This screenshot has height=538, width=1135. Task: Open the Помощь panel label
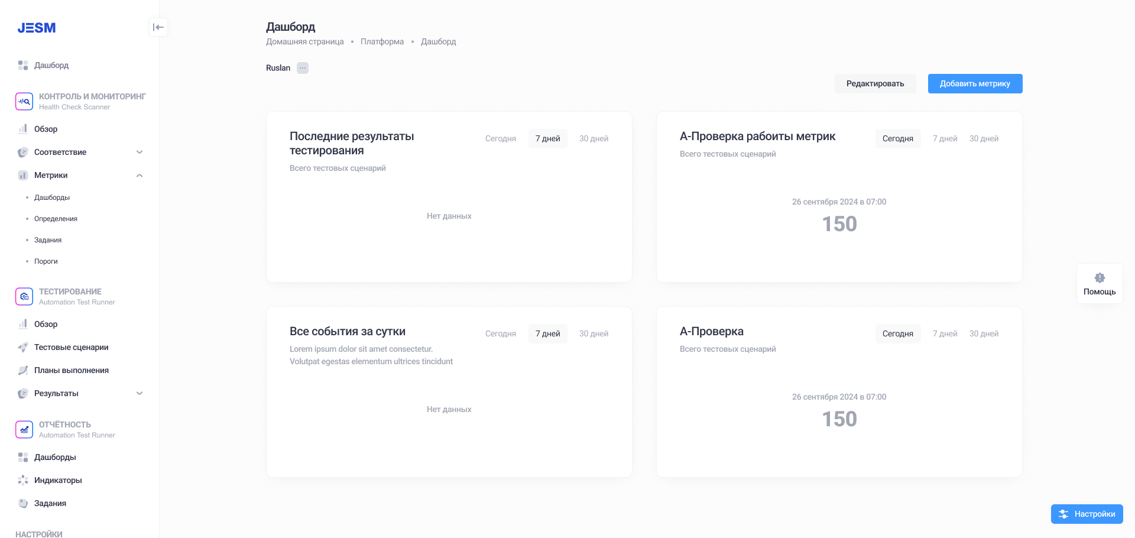[x=1100, y=291]
